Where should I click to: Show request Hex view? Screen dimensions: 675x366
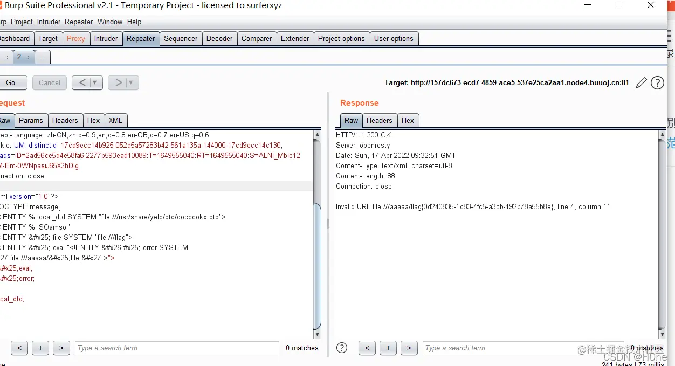[x=94, y=120]
